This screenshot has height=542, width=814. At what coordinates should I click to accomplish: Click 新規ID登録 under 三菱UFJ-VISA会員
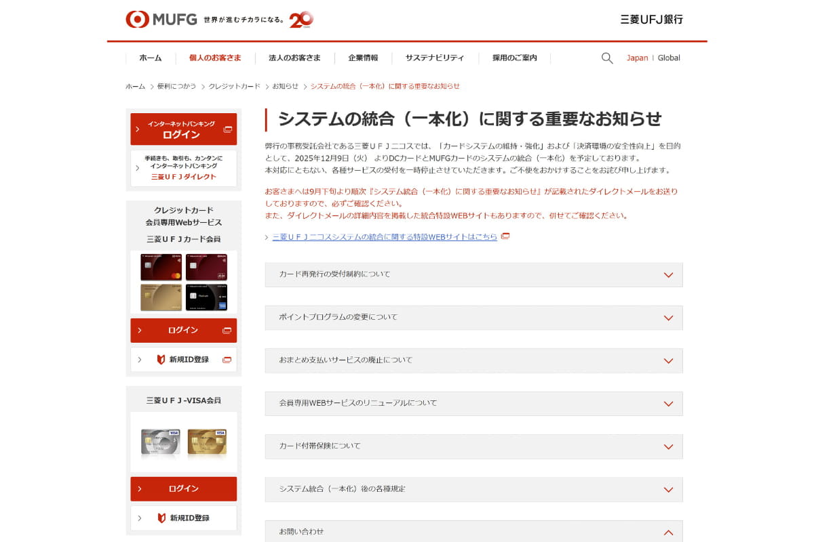tap(184, 518)
